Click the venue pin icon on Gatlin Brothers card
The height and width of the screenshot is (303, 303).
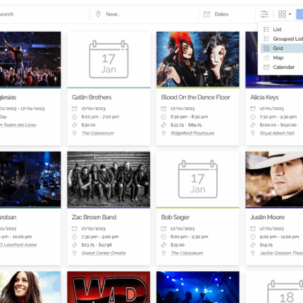(x=75, y=133)
